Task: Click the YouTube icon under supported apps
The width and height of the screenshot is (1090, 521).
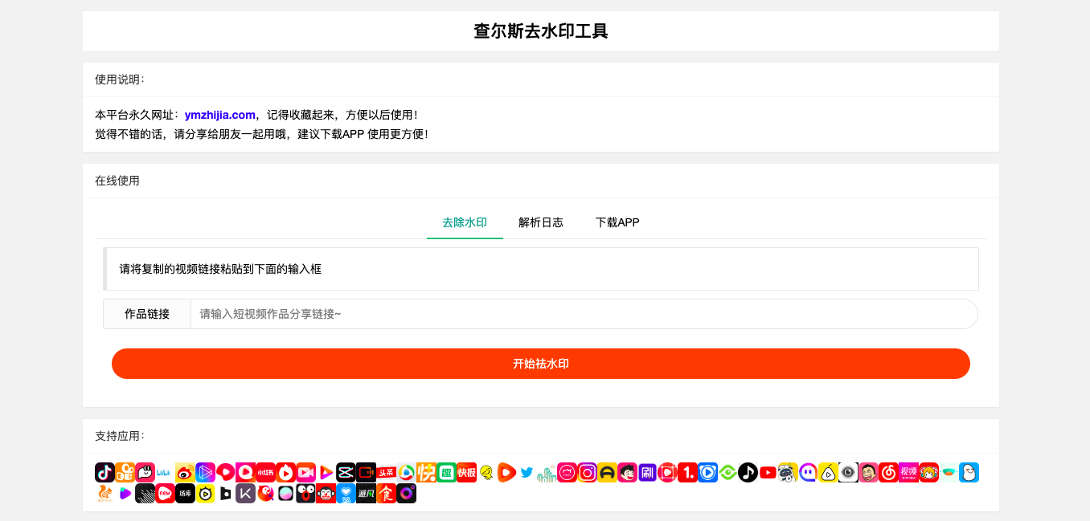Action: click(x=766, y=473)
